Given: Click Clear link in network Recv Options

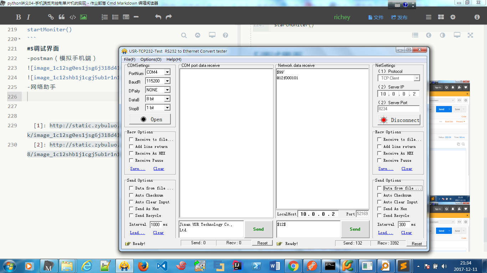Looking at the screenshot, I should click(407, 168).
